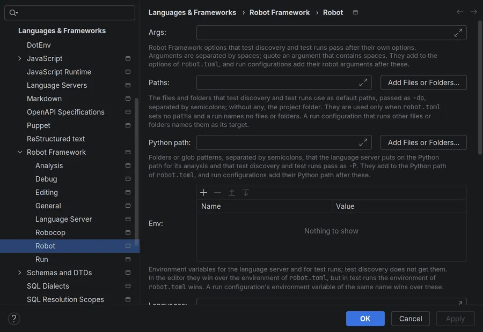
Task: Collapse the Robot Framework tree node
Action: (20, 152)
